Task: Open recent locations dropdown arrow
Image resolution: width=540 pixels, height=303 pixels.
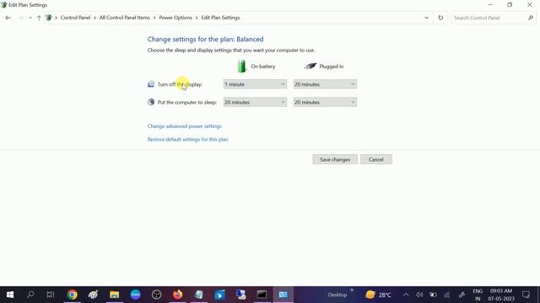Action: (30, 18)
